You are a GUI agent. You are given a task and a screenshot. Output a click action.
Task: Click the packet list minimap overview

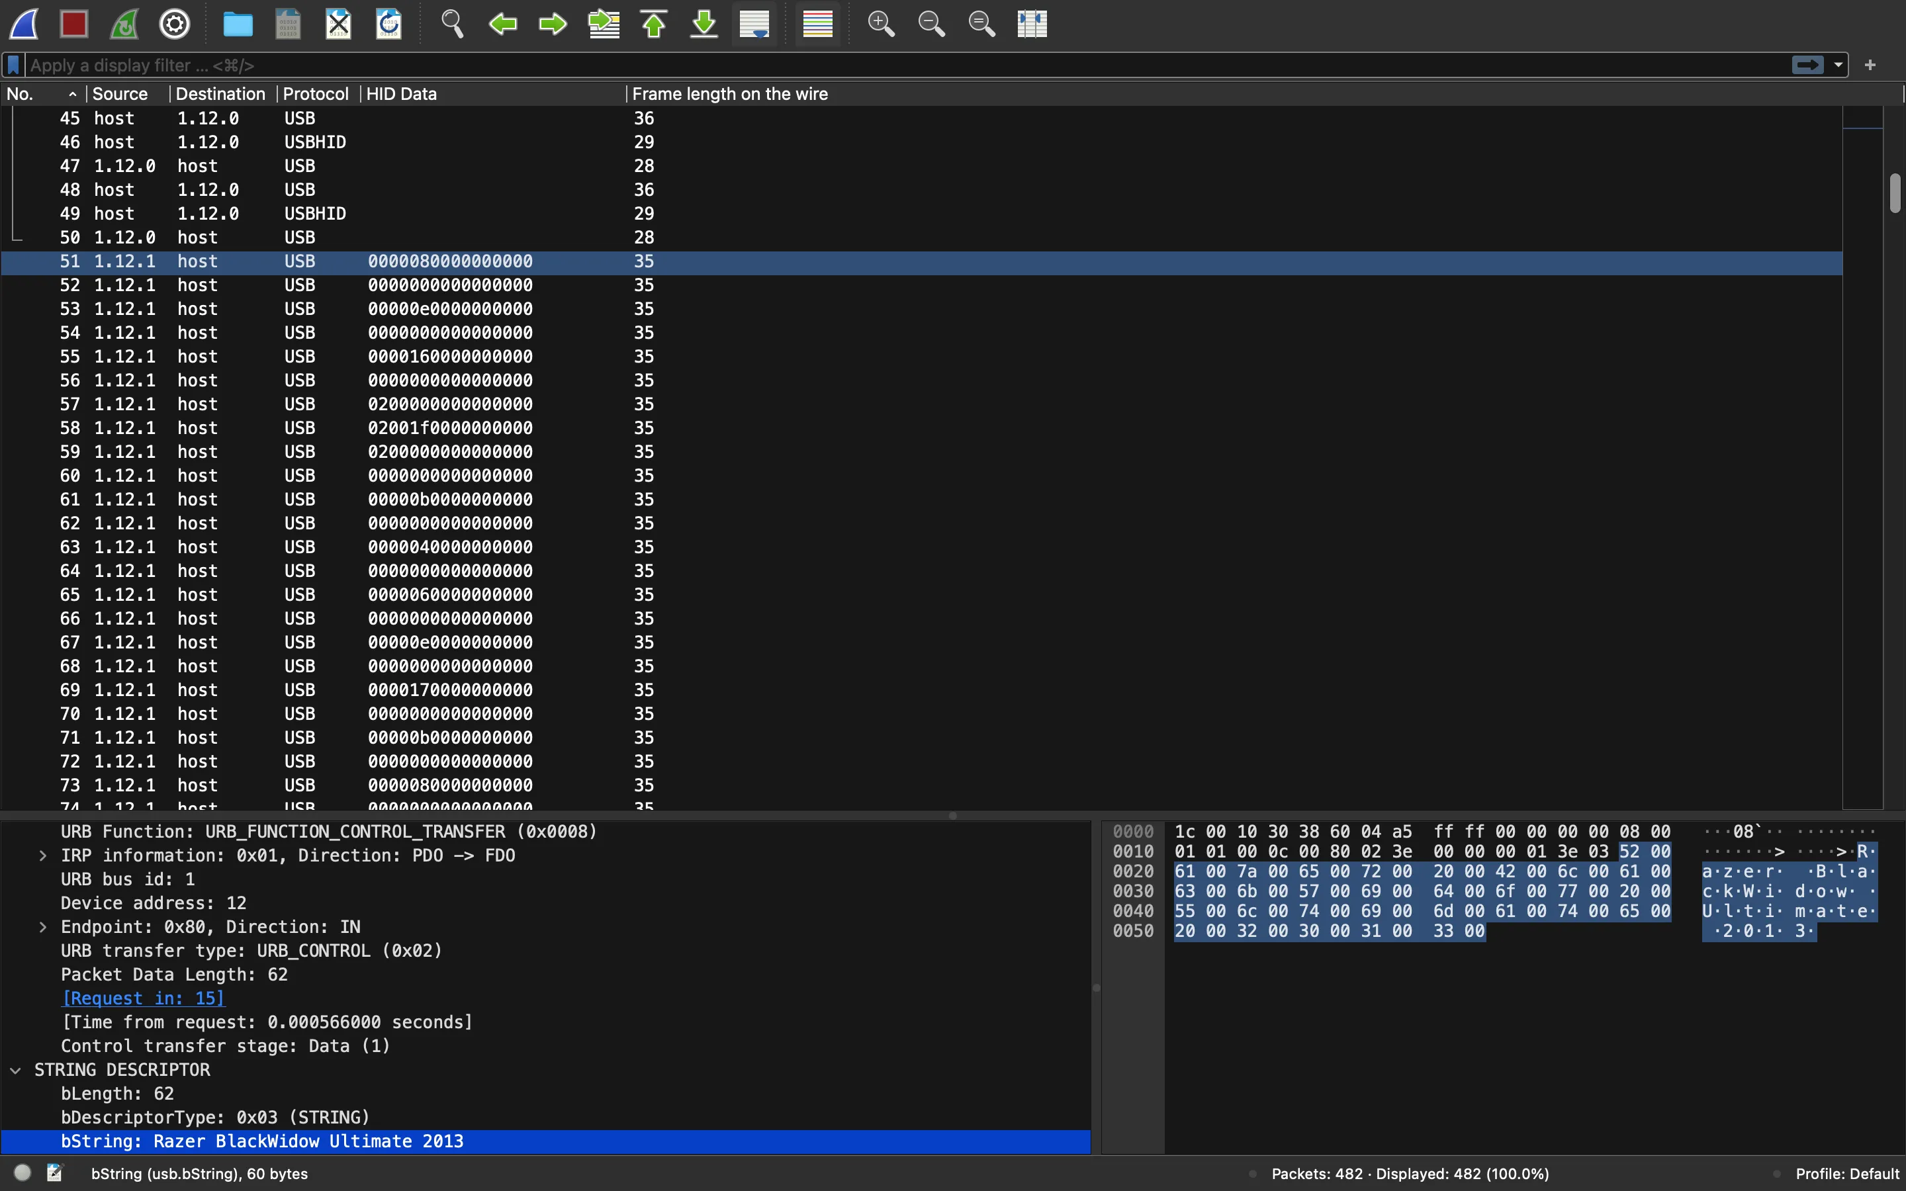[1863, 457]
